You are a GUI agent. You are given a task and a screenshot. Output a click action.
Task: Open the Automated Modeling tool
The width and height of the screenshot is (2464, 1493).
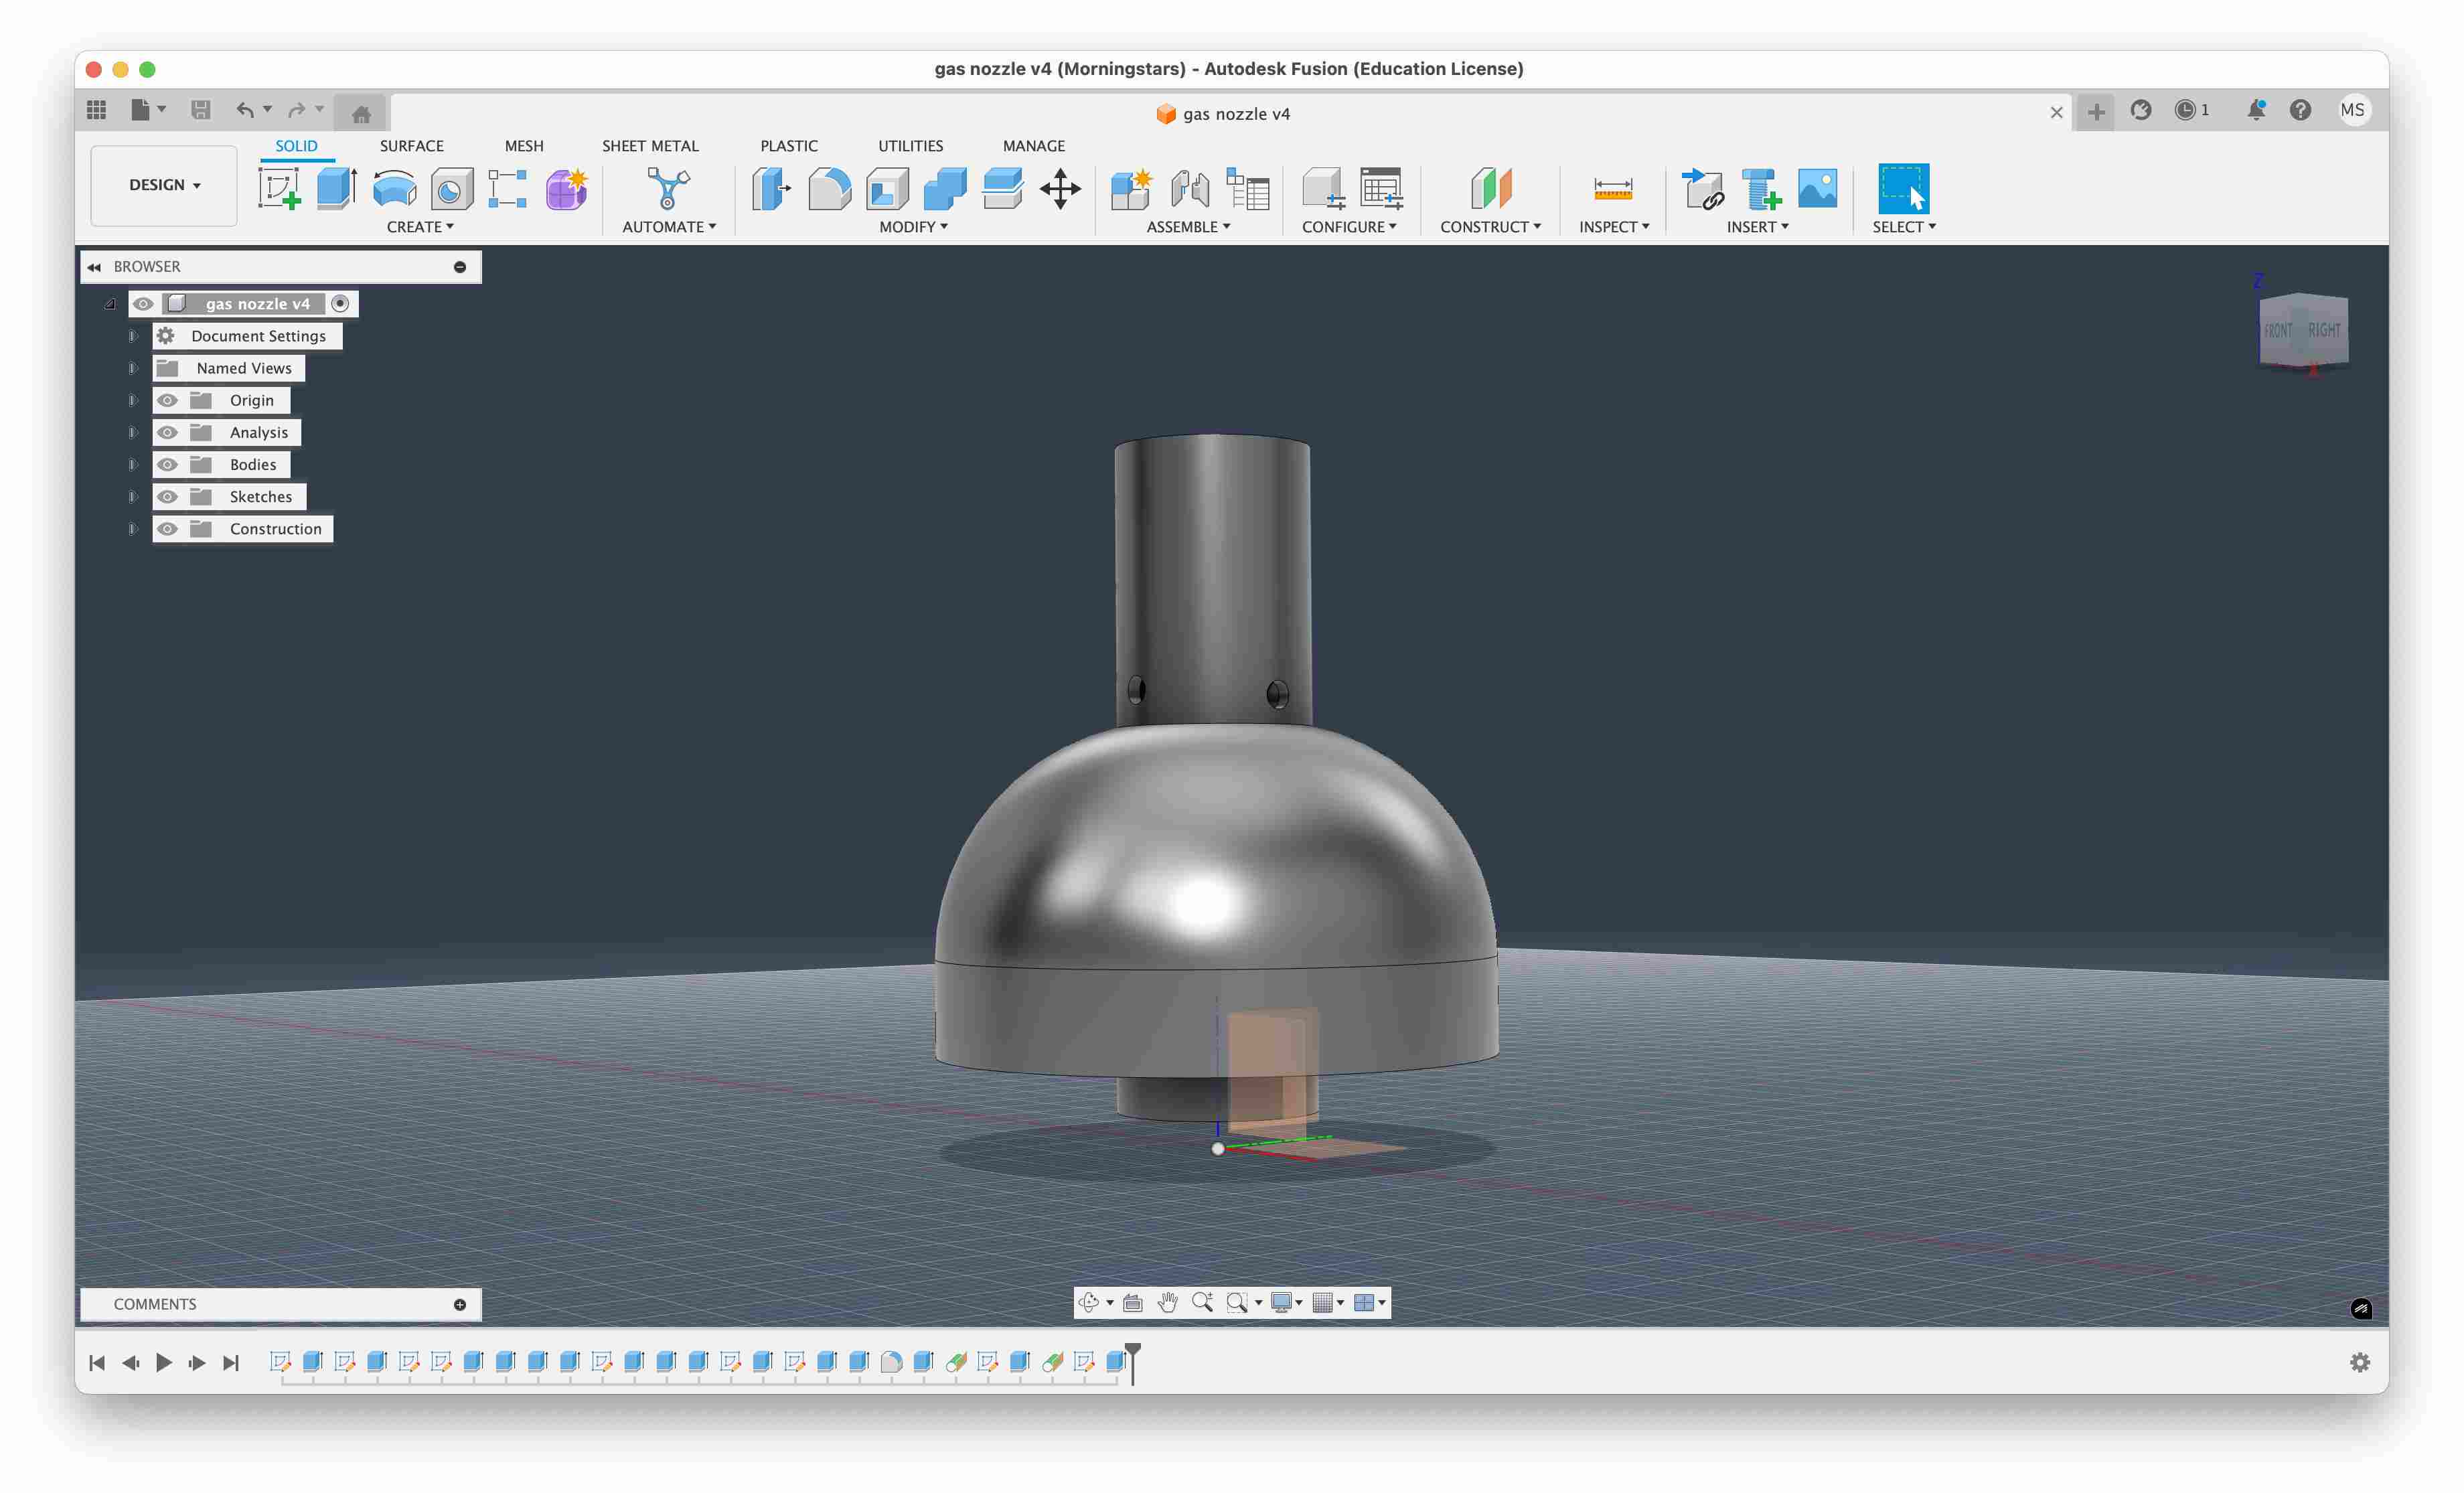pyautogui.click(x=668, y=188)
